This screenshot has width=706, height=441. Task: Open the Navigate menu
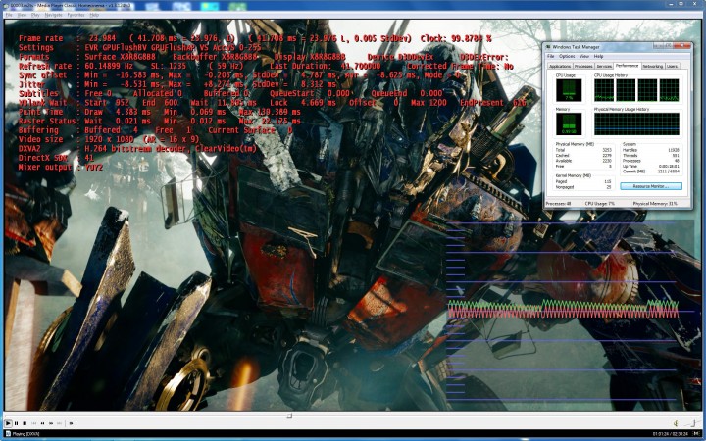pos(54,15)
